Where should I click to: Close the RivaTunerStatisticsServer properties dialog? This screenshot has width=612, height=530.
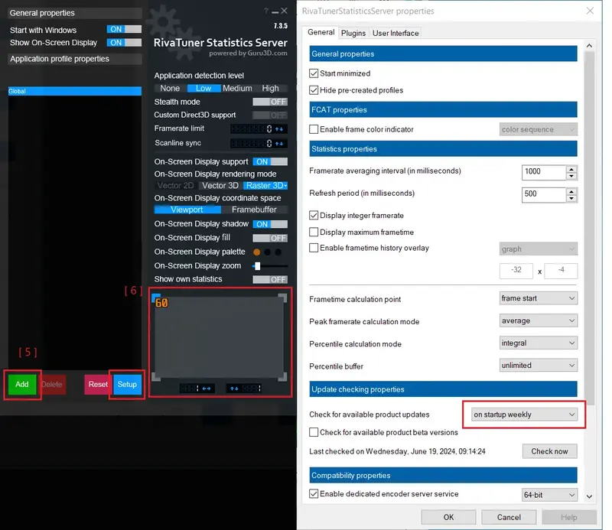tap(590, 11)
